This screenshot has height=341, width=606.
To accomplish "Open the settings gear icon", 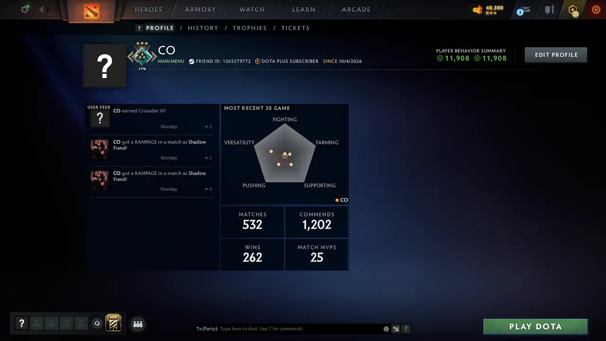I will [x=25, y=9].
